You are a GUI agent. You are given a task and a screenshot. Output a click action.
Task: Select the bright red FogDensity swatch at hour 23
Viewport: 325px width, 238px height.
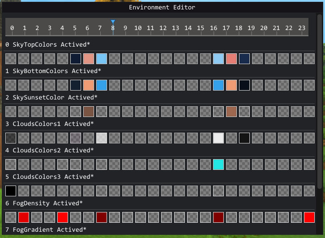[x=309, y=217]
